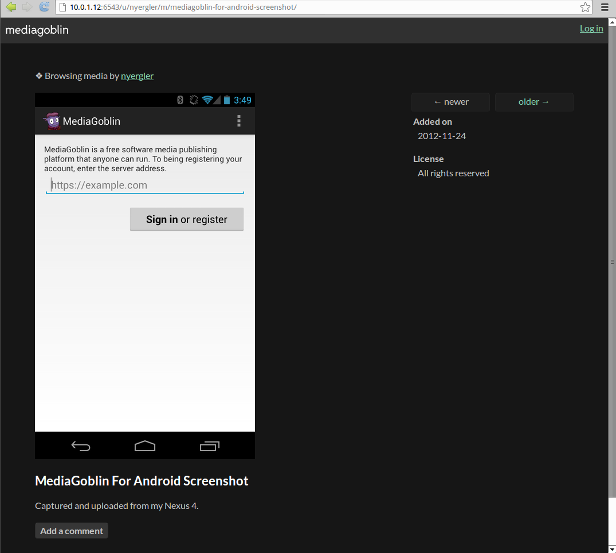Click the Android overflow three-dots icon
The height and width of the screenshot is (553, 616).
pyautogui.click(x=239, y=121)
